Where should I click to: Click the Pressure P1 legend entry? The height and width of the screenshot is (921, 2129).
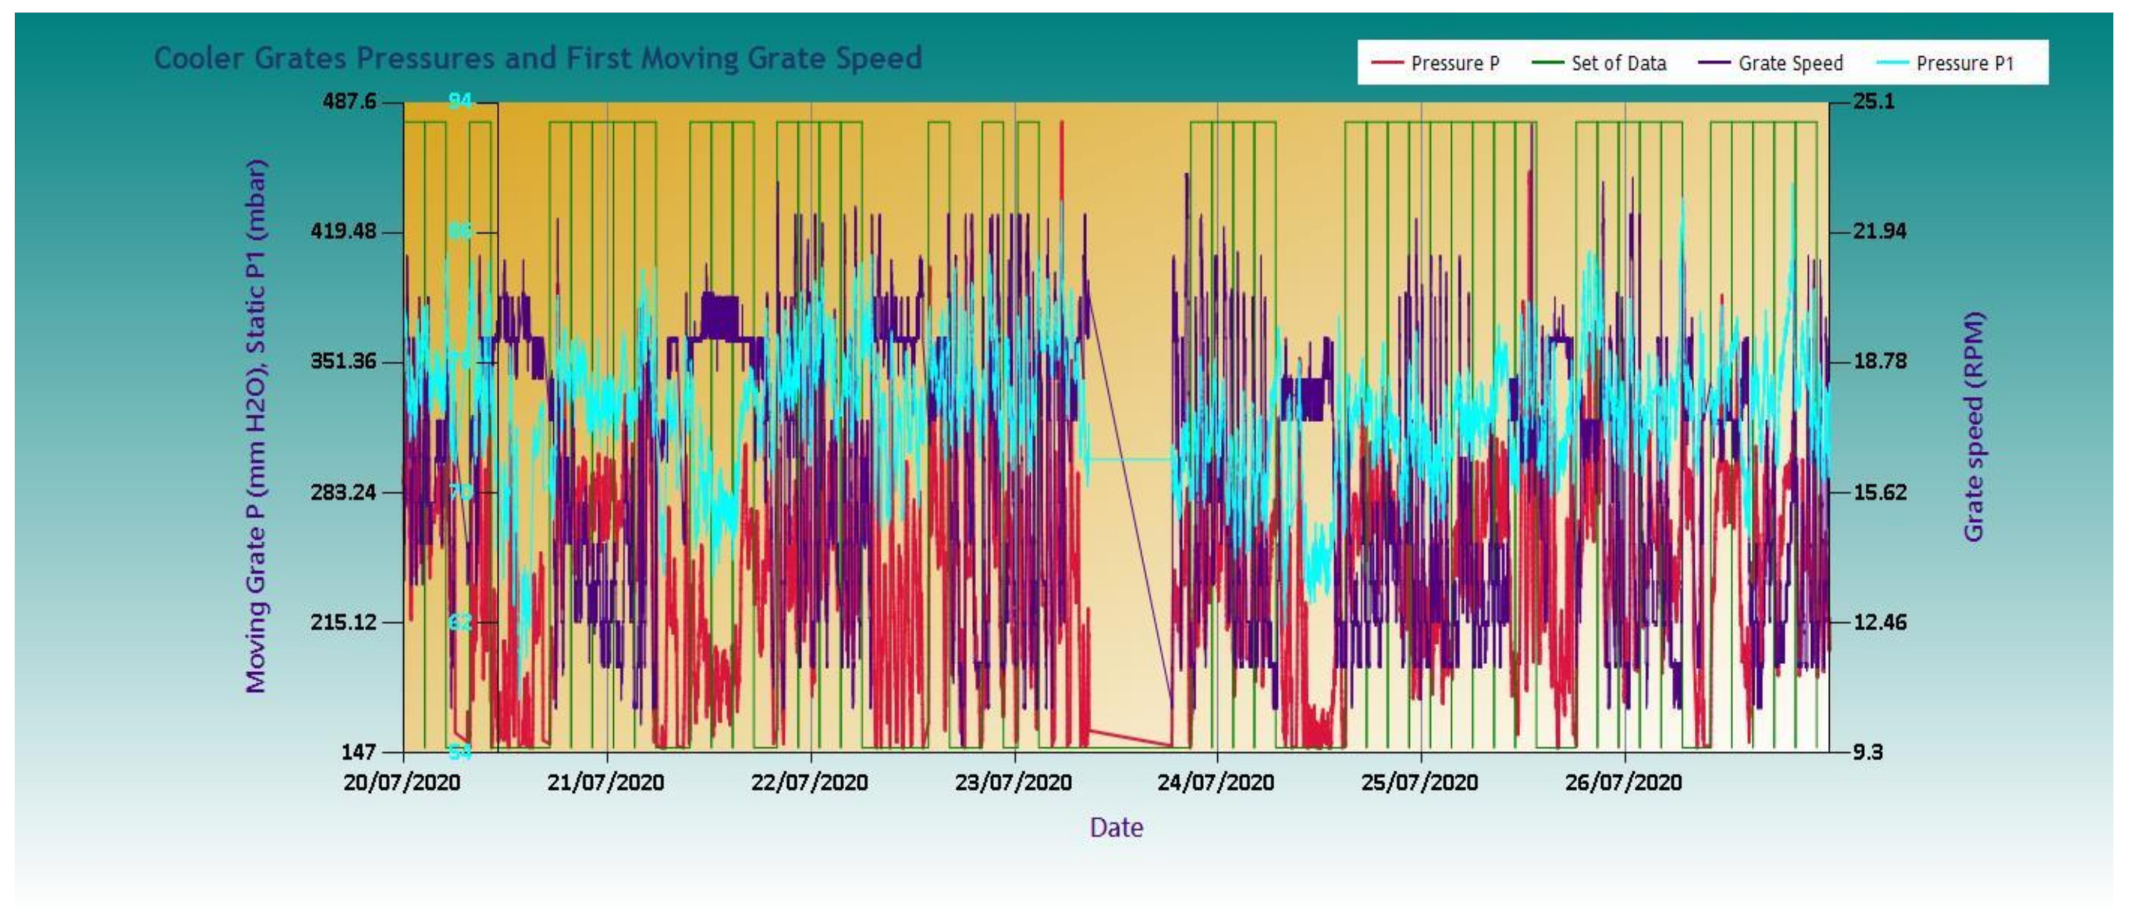pyautogui.click(x=1964, y=64)
